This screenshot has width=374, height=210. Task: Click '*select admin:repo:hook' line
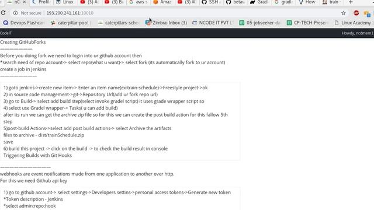point(30,206)
